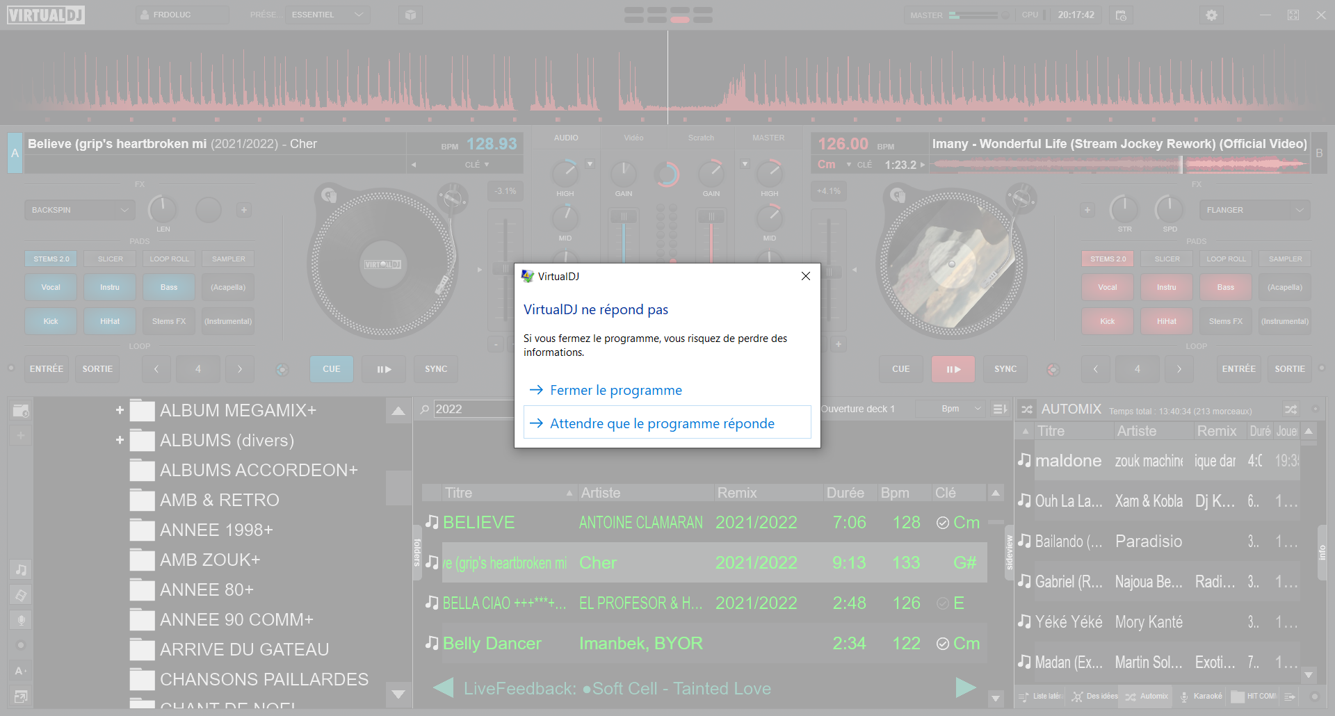
Task: Click the FRDOLUC user account button
Action: (182, 15)
